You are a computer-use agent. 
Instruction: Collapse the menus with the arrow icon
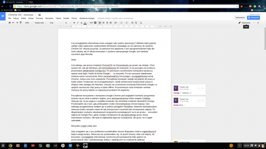tap(258, 23)
